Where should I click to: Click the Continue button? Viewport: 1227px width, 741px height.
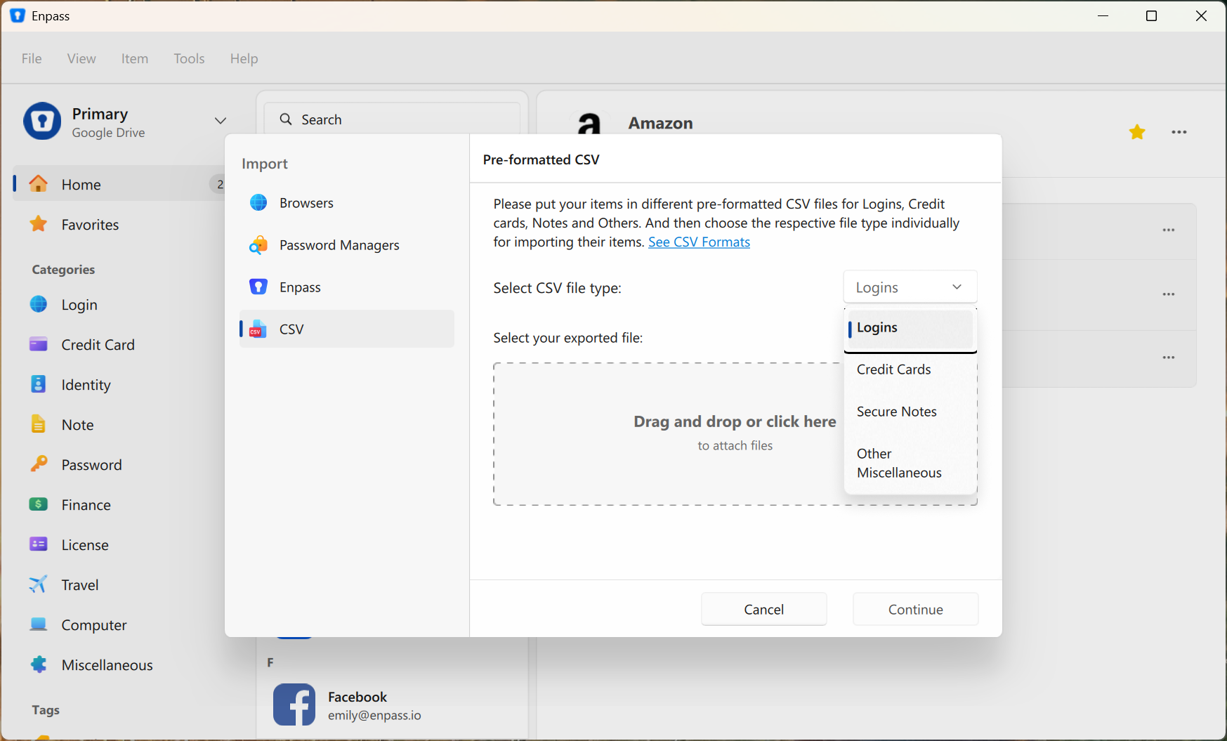[x=915, y=609]
